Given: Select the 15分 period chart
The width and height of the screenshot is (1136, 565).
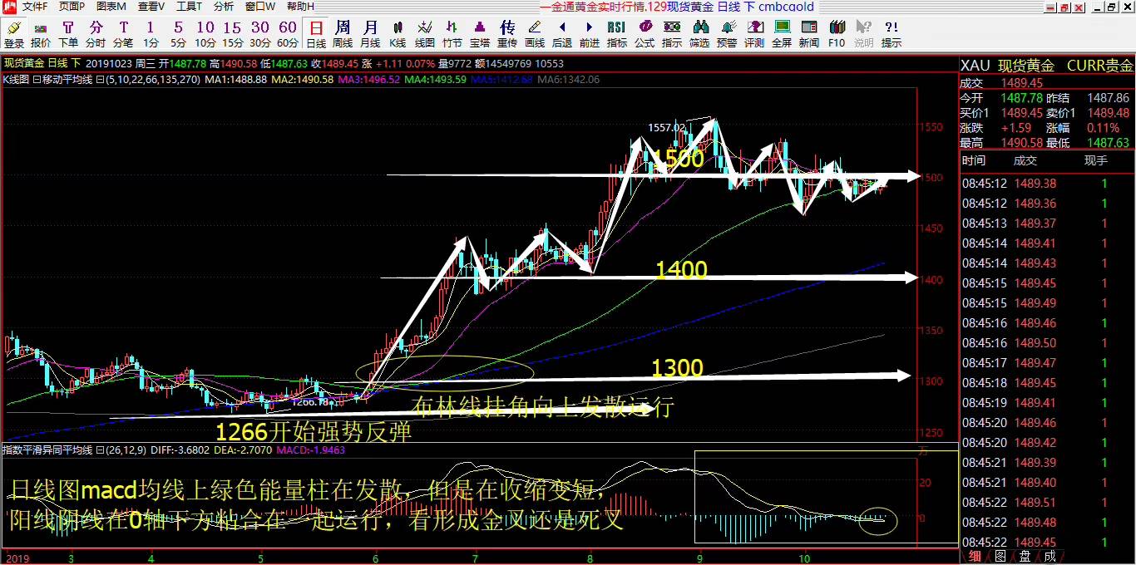Looking at the screenshot, I should (233, 34).
